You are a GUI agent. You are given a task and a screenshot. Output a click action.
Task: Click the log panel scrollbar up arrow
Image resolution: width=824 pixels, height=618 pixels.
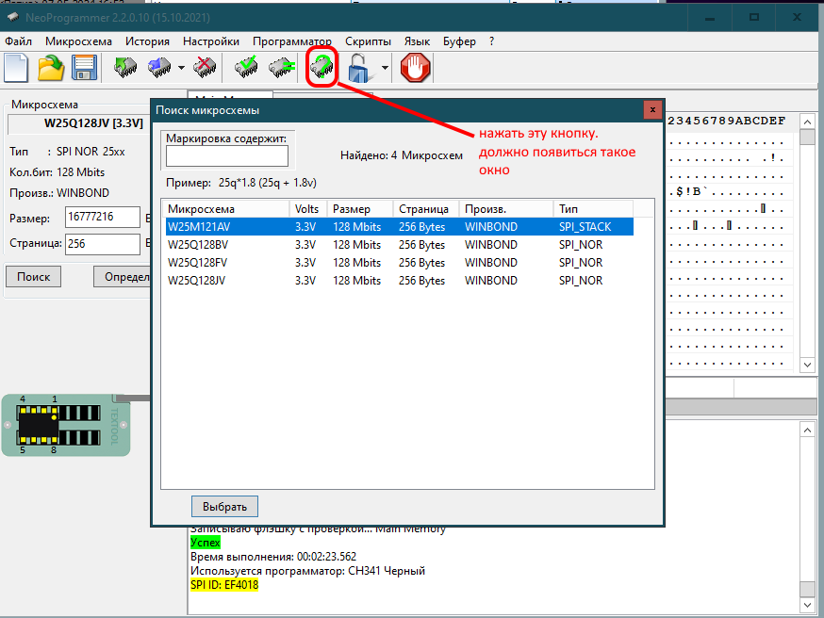[x=807, y=430]
